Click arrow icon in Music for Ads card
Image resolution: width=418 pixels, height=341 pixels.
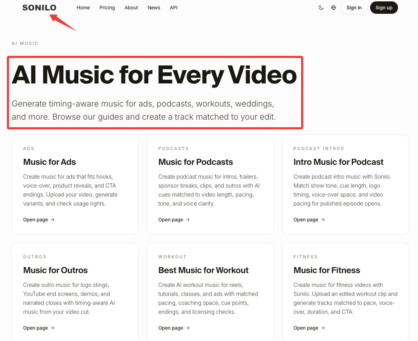point(52,220)
